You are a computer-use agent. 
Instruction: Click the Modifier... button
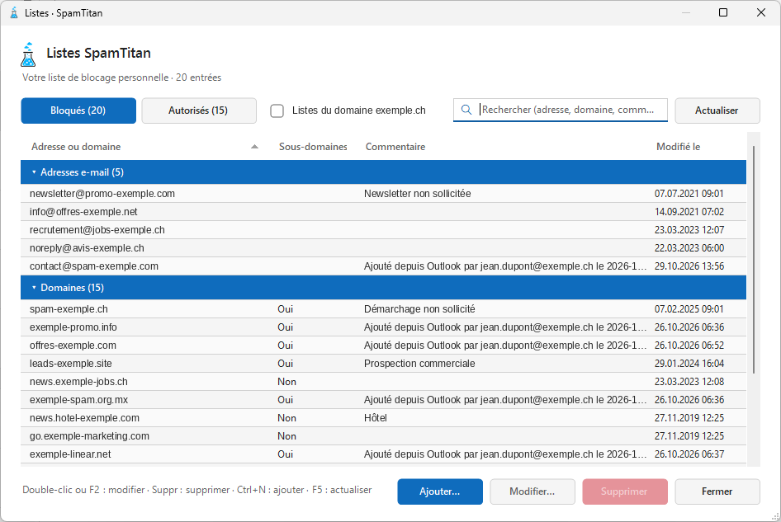pyautogui.click(x=532, y=491)
